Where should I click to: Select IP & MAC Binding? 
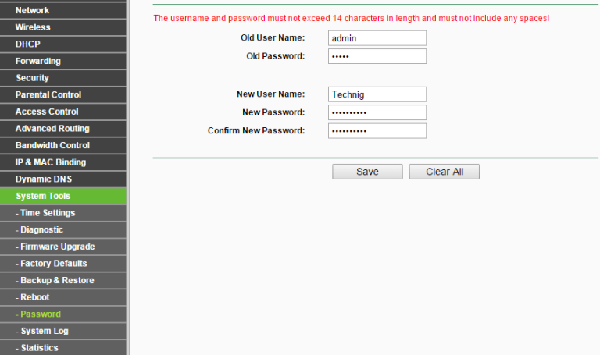coord(51,162)
